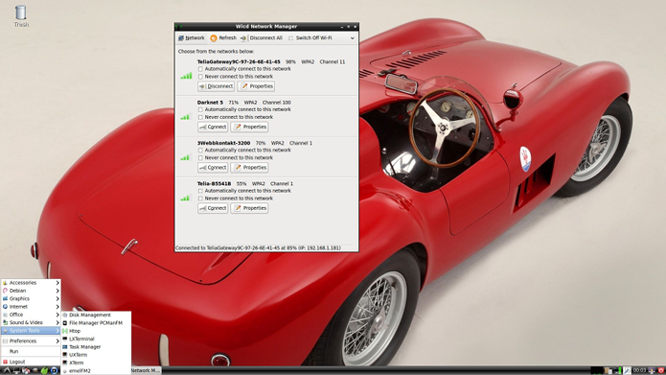
Task: Check Never connect for Darknet 5
Action: (x=200, y=117)
